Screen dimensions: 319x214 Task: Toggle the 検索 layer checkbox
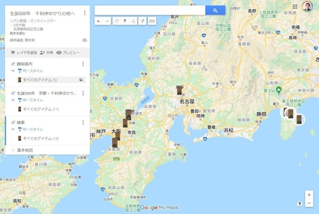(13, 122)
